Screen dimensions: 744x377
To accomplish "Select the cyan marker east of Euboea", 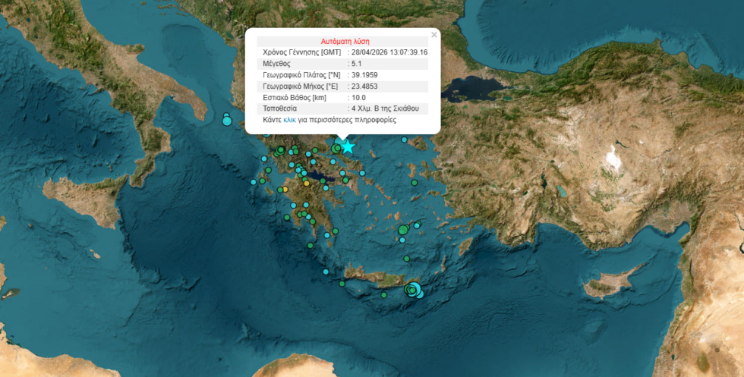I will (362, 173).
